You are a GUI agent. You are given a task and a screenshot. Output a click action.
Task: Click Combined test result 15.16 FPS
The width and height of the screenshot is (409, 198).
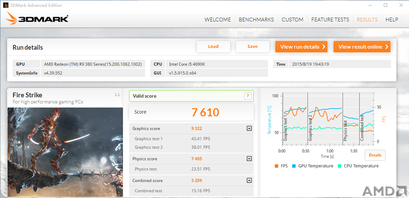pos(201,191)
